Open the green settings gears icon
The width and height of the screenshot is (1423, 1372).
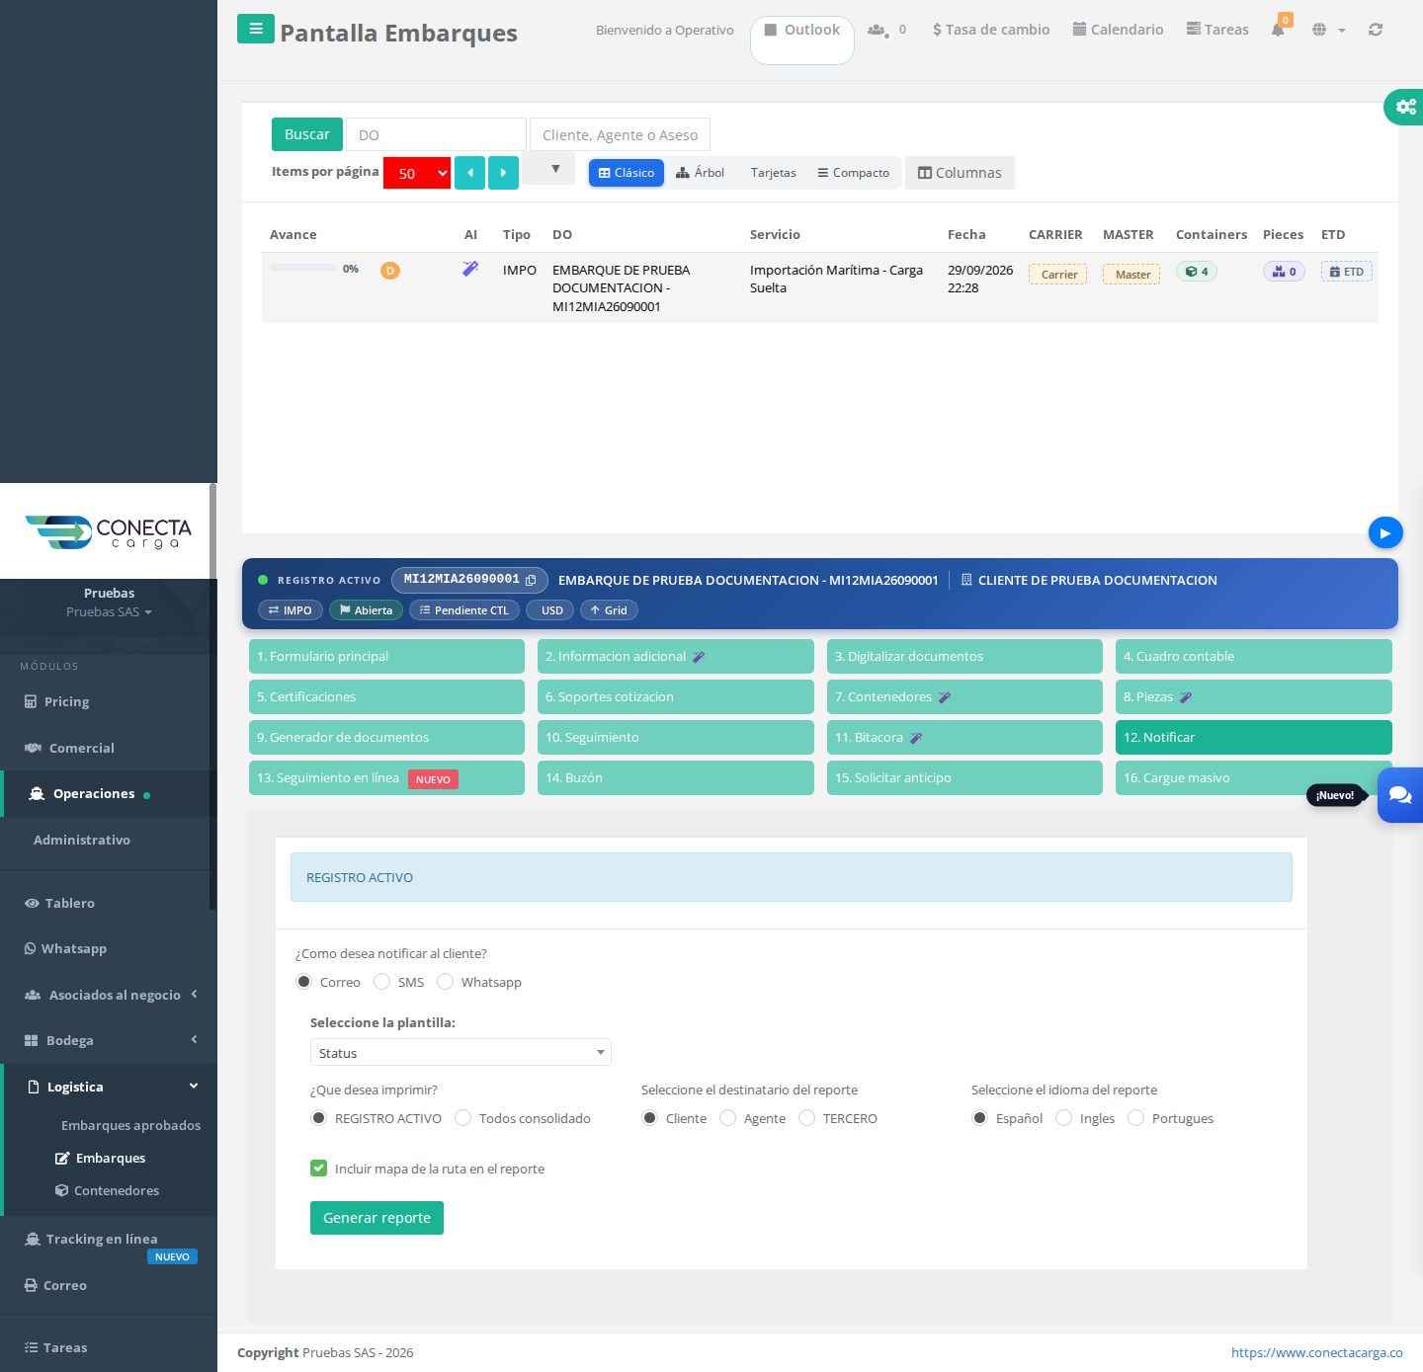click(1405, 106)
